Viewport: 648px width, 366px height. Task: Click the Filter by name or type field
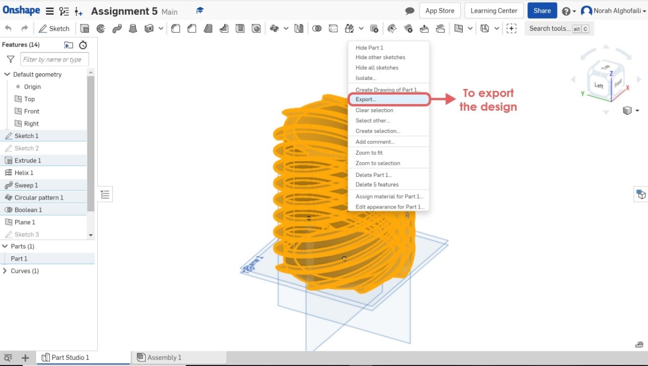(x=55, y=60)
